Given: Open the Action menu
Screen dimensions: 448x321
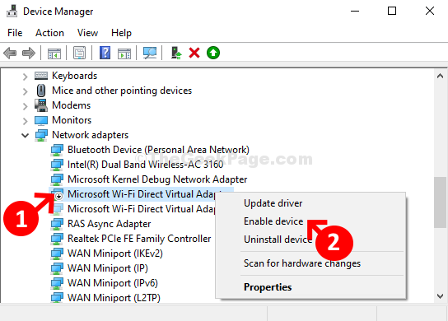Looking at the screenshot, I should [x=49, y=33].
